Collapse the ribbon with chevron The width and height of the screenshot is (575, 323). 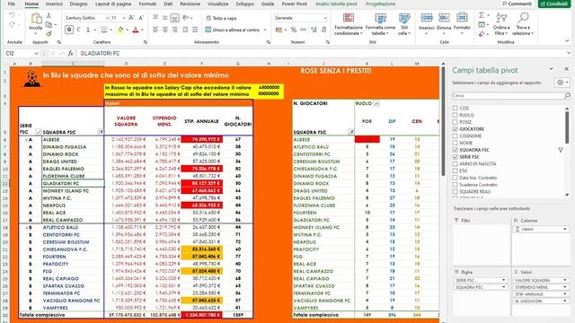click(x=567, y=41)
